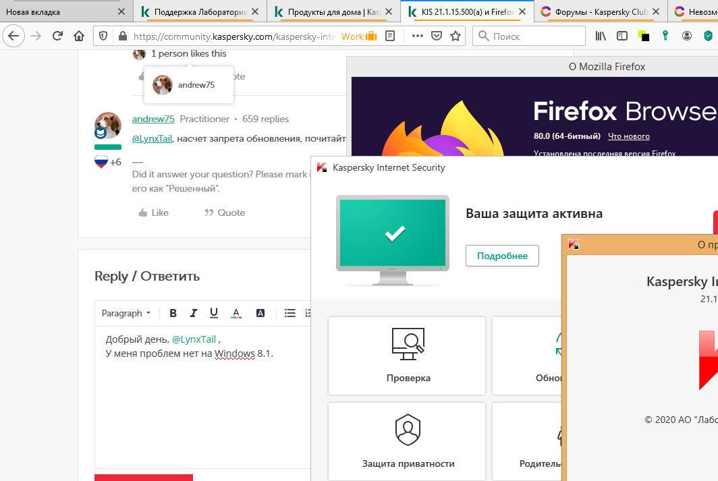718x481 pixels.
Task: Focus the Поиск search box
Action: click(530, 36)
